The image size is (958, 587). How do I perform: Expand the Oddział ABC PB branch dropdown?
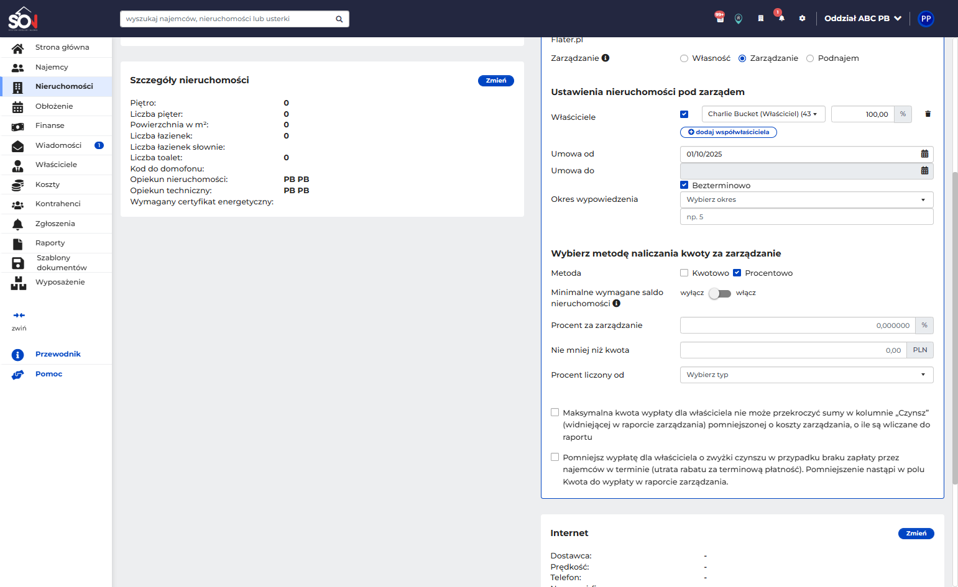[x=863, y=19]
